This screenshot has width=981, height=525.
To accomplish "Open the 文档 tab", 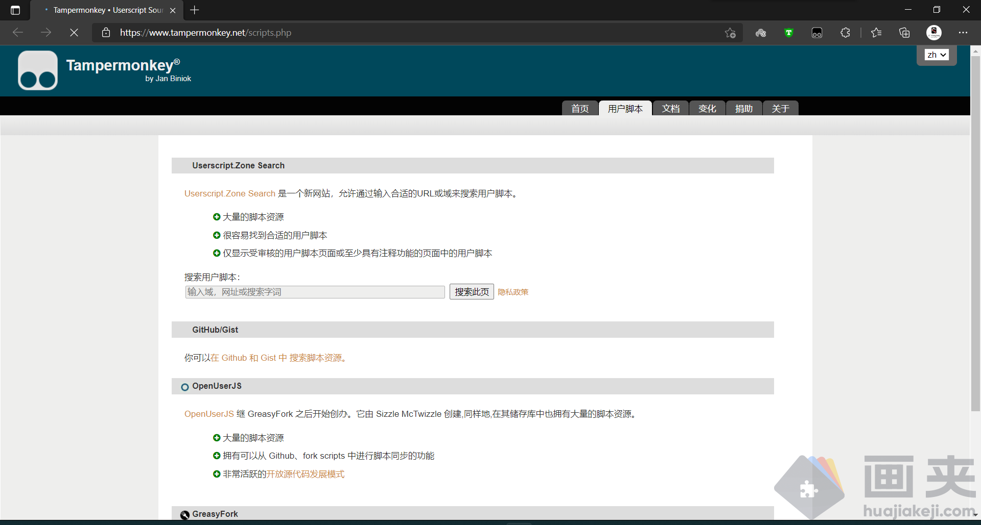I will click(670, 109).
